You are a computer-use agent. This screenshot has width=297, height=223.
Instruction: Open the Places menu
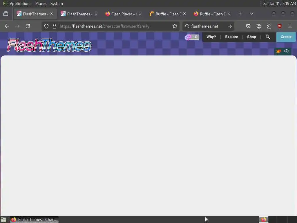[x=41, y=3]
